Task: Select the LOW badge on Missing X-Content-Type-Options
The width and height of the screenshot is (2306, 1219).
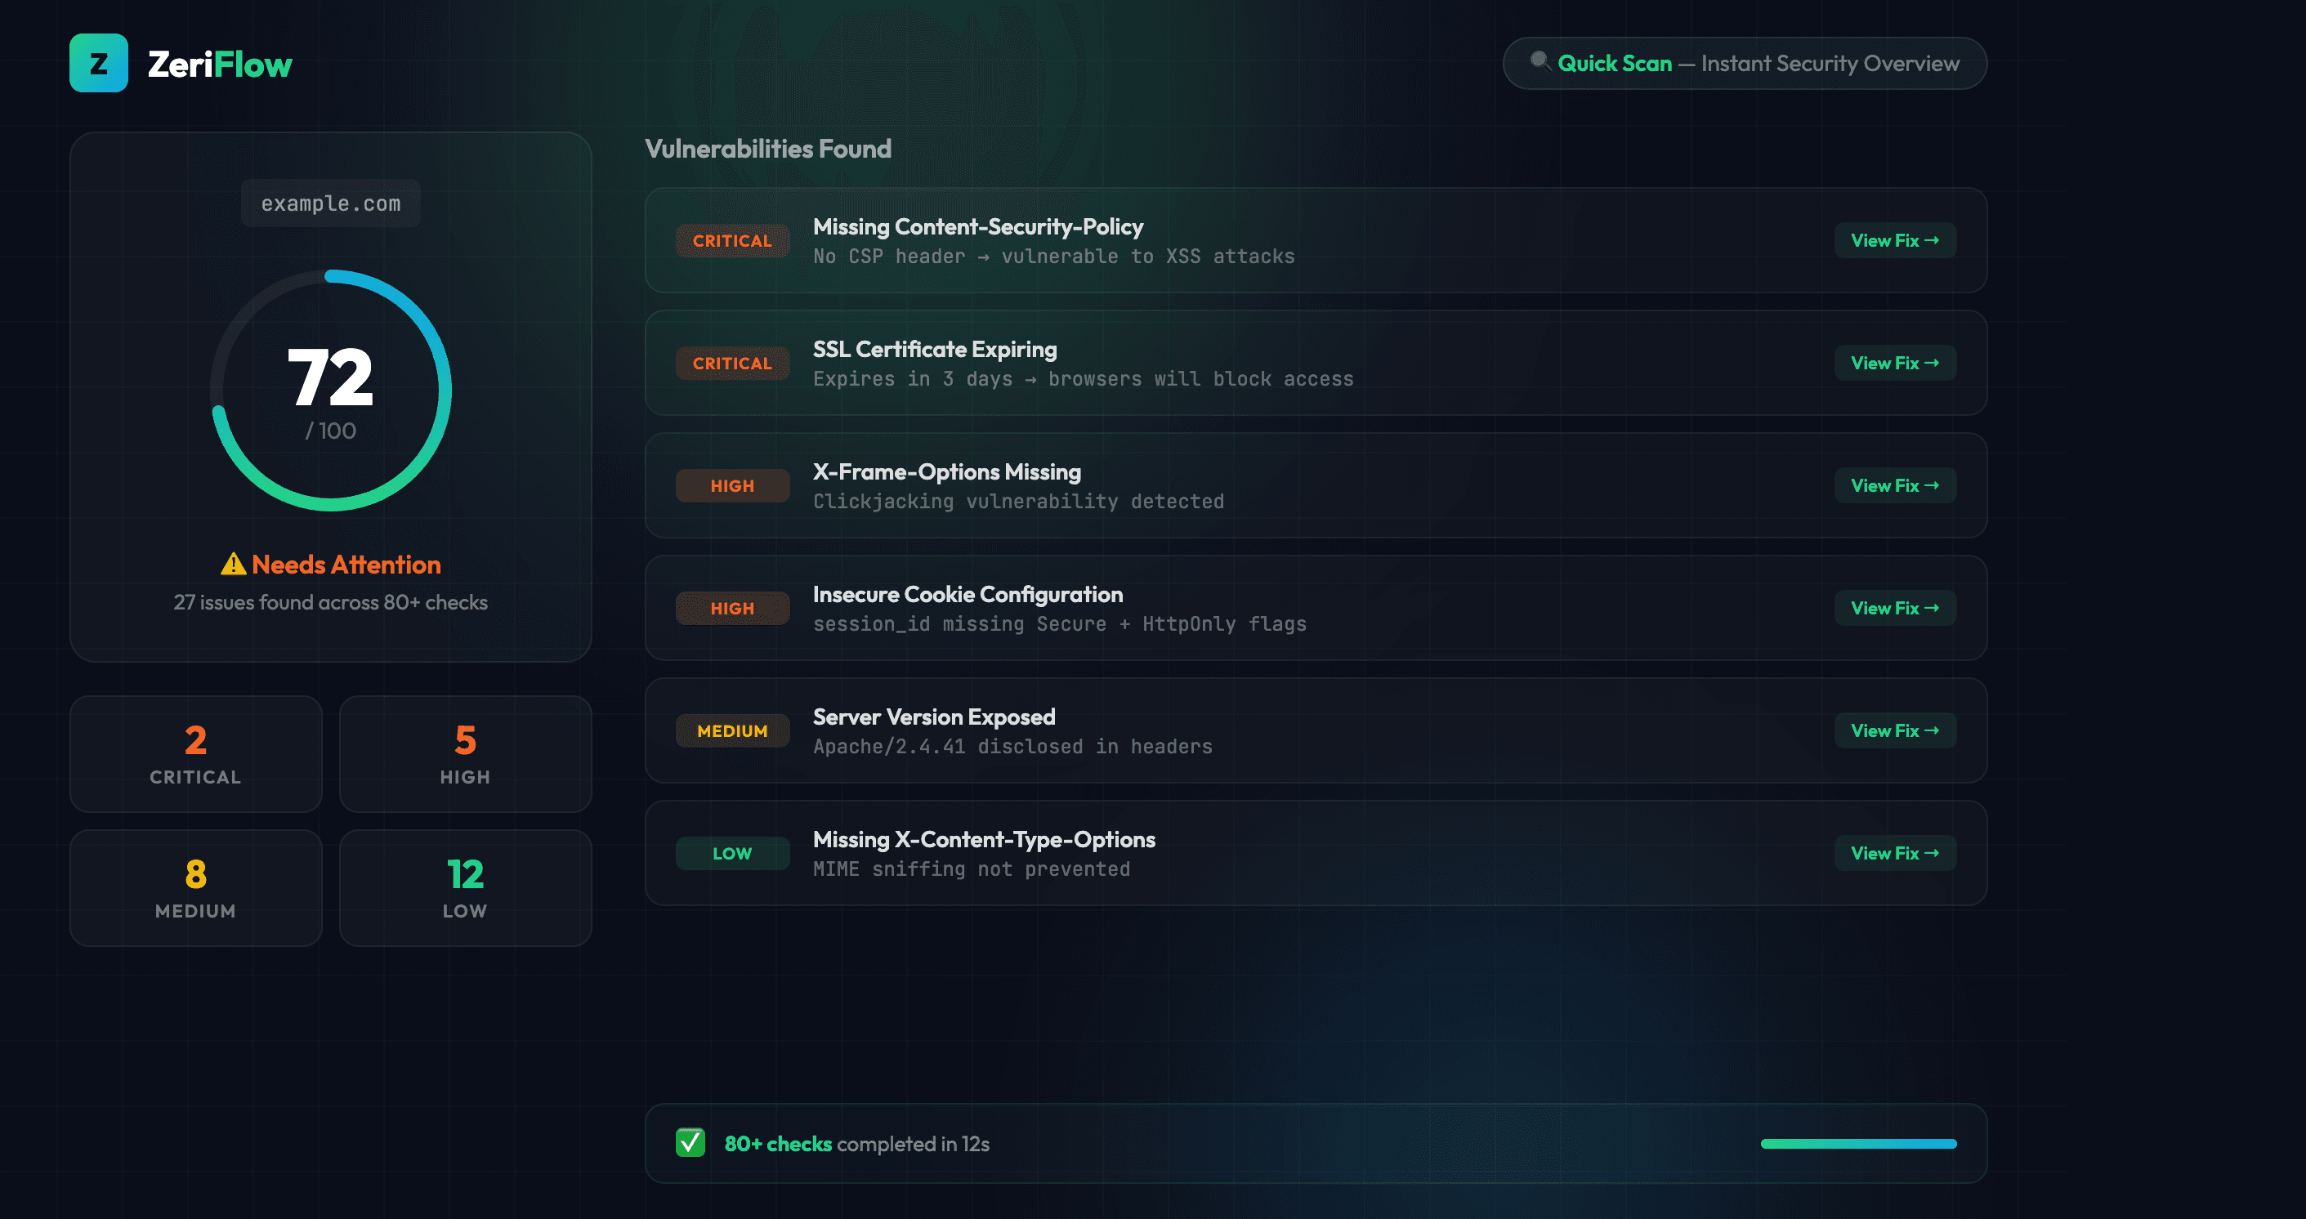Action: pyautogui.click(x=732, y=853)
